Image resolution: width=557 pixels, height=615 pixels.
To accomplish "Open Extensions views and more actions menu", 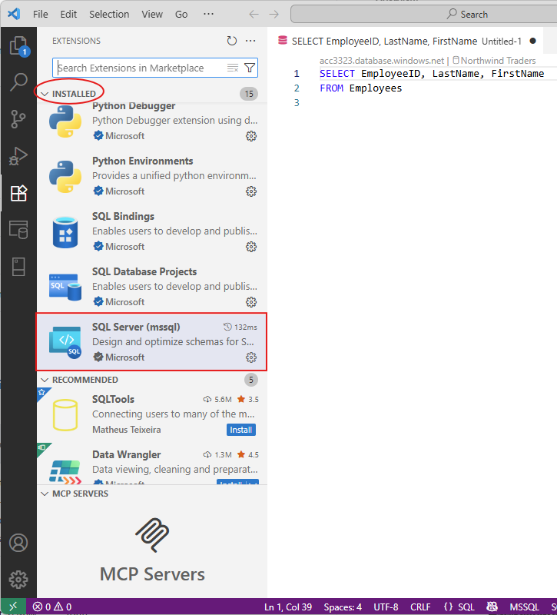I will [x=250, y=41].
